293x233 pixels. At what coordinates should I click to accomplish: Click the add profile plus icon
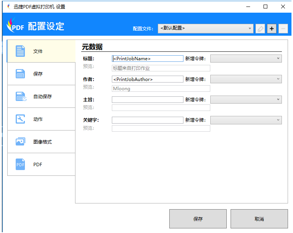pos(272,28)
